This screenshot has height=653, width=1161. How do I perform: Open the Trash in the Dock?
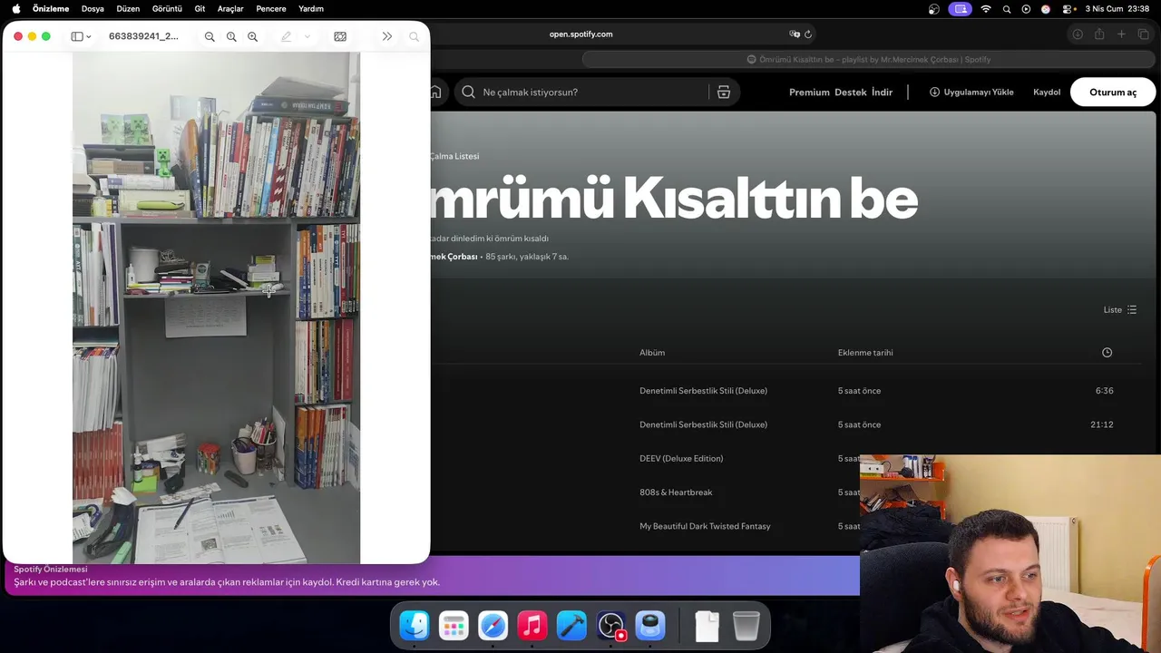746,626
